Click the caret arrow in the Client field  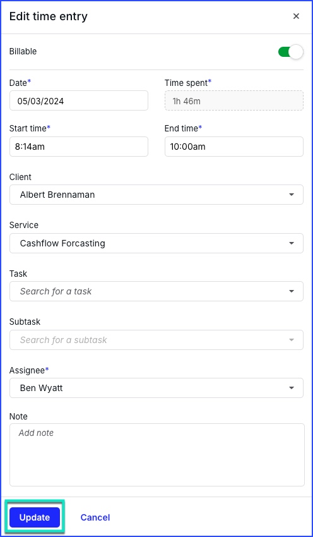(x=292, y=195)
